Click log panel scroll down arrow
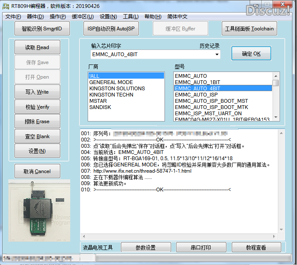 [x=281, y=230]
